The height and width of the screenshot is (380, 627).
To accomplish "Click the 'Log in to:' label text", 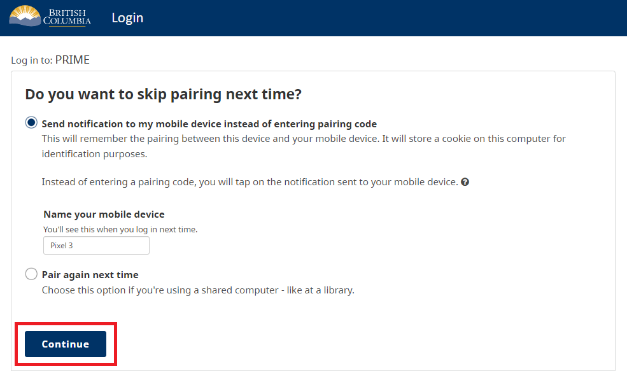I will pyautogui.click(x=32, y=60).
